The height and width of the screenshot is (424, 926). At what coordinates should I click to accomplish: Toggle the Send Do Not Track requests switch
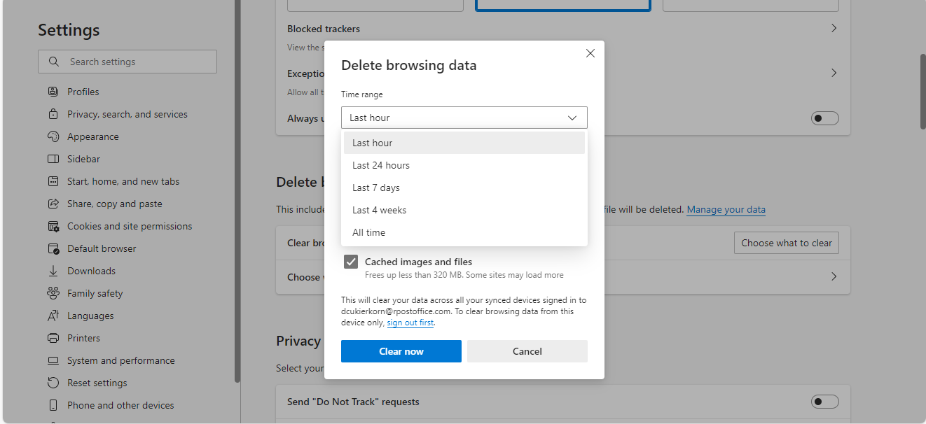[x=824, y=402]
